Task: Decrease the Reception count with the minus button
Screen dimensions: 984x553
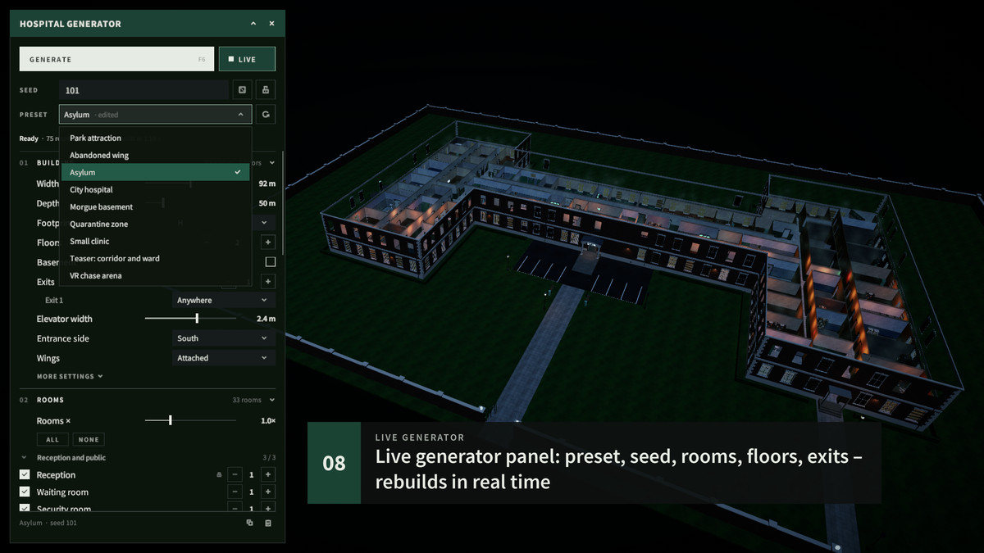Action: [235, 475]
